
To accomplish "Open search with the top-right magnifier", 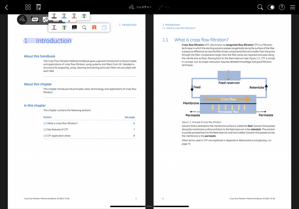I will pos(260,7).
